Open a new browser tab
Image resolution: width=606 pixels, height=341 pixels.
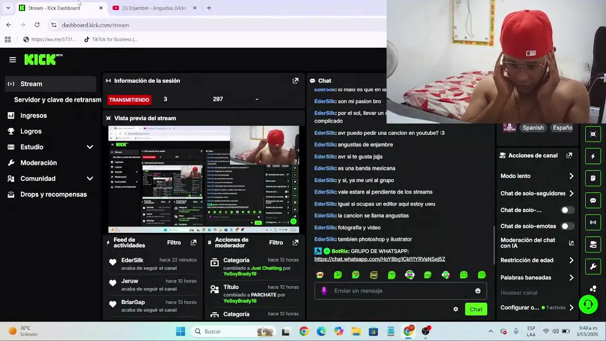[x=209, y=8]
